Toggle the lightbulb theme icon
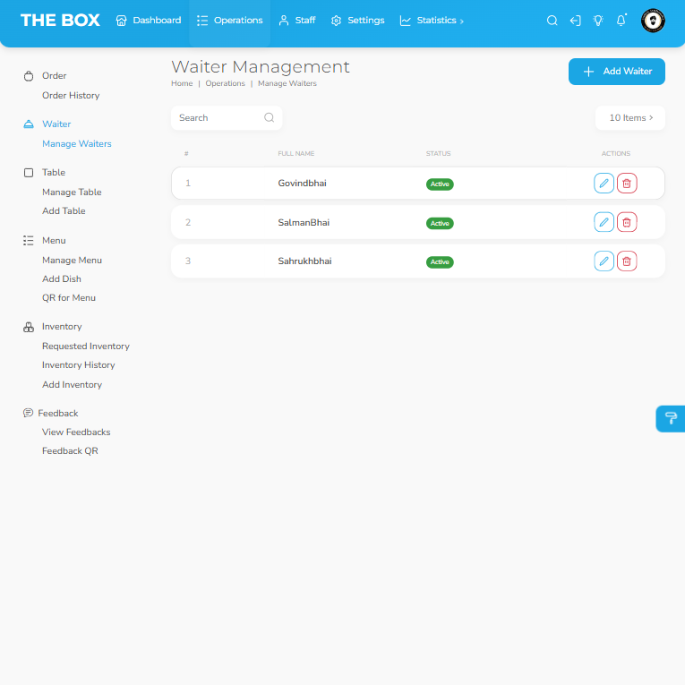Screen dimensions: 685x685 [598, 21]
